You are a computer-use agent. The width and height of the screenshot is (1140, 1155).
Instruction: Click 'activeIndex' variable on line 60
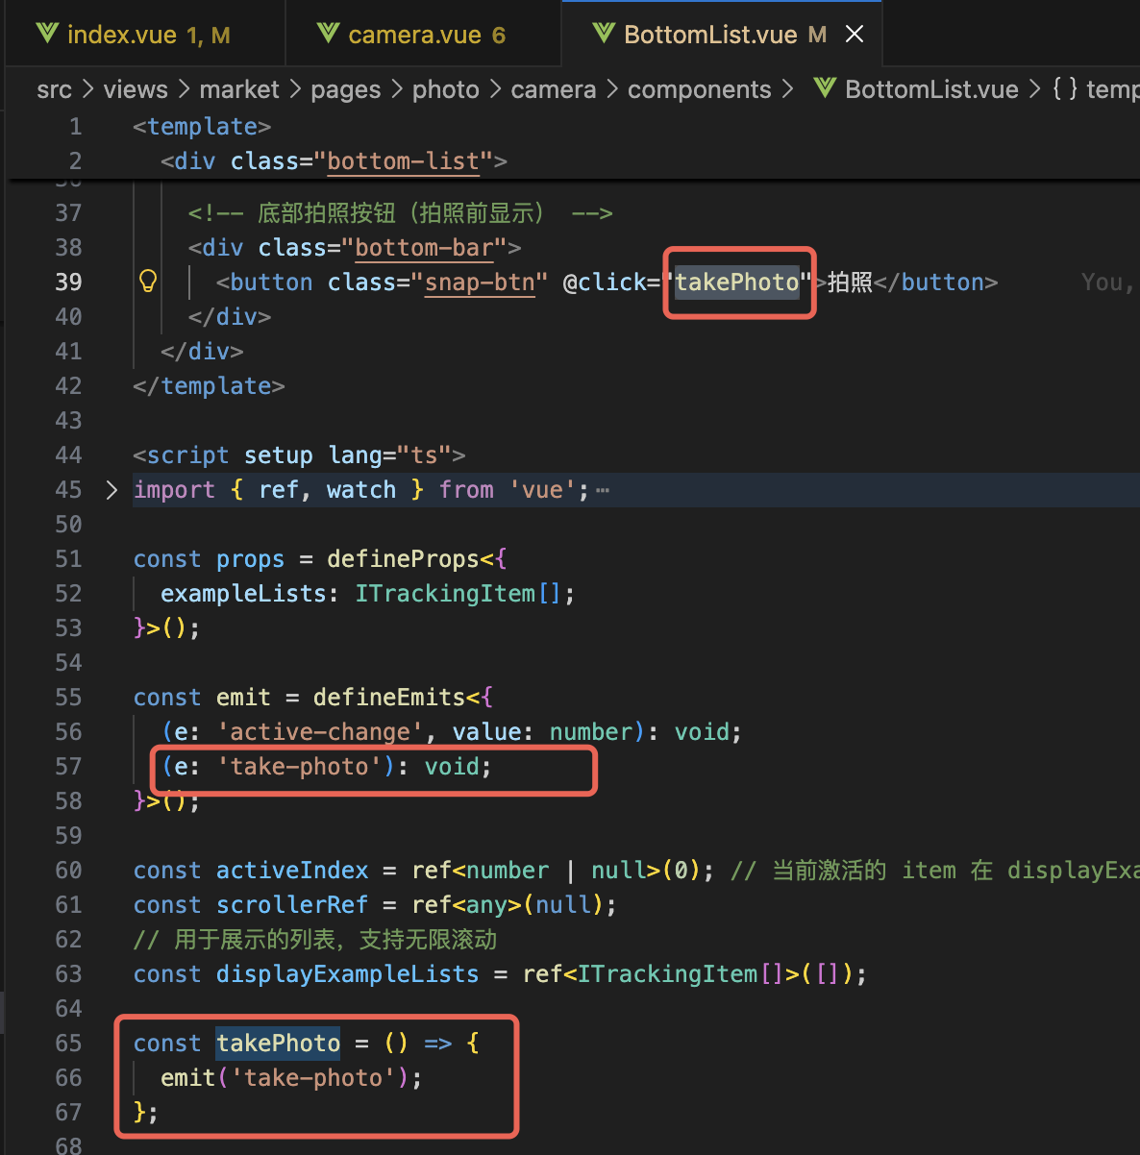pos(292,870)
